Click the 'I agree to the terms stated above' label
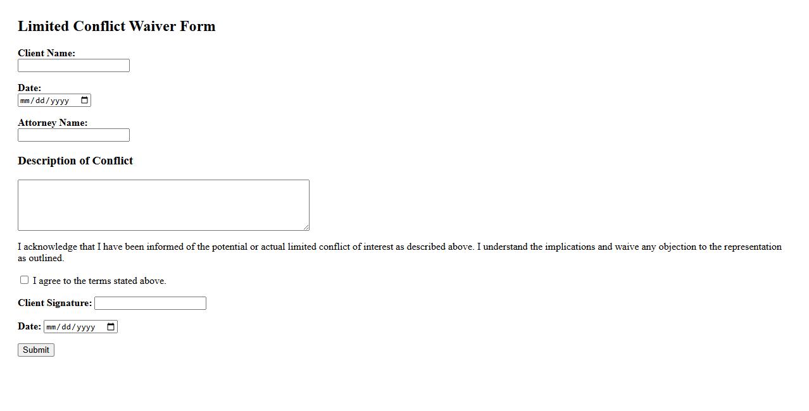Image resolution: width=809 pixels, height=411 pixels. [x=99, y=281]
